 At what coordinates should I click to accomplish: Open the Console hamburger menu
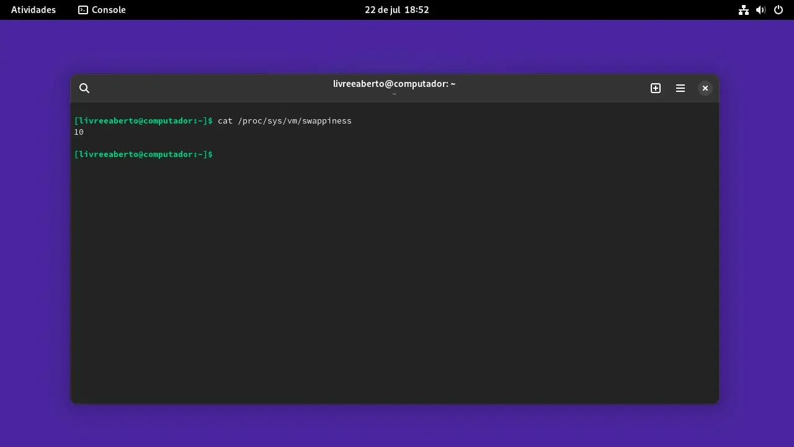680,88
